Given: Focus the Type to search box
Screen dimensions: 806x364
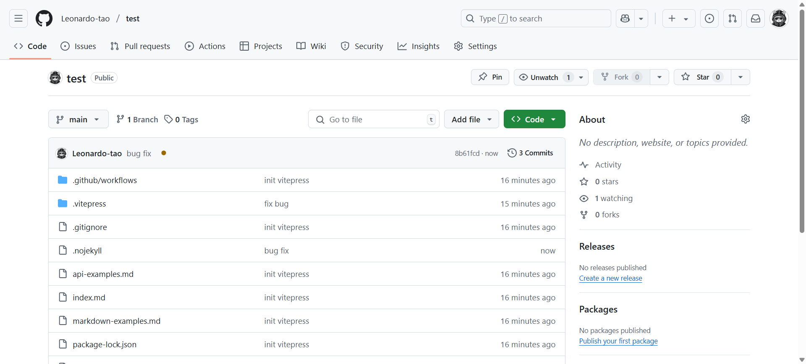Looking at the screenshot, I should click(x=536, y=18).
